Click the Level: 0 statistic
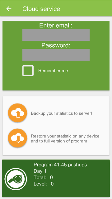This screenshot has height=199, width=112. [x=44, y=184]
